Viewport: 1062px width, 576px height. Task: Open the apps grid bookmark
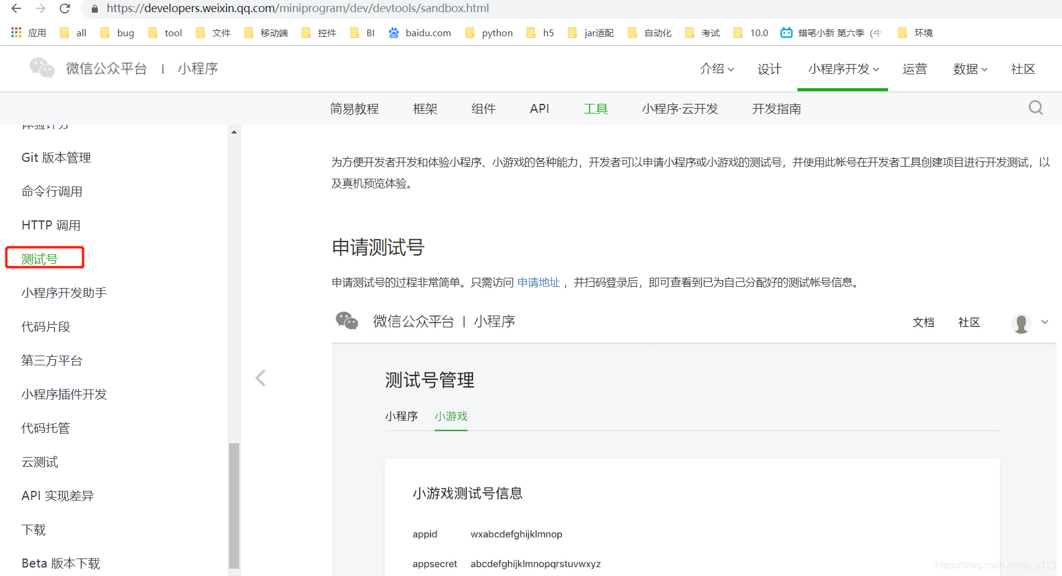point(28,33)
